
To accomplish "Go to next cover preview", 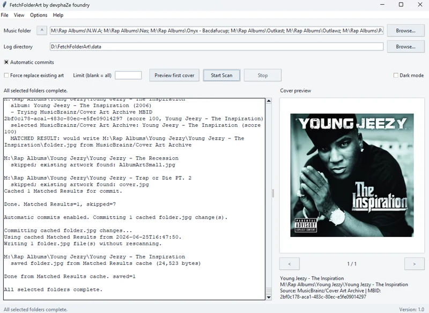I will coord(414,264).
